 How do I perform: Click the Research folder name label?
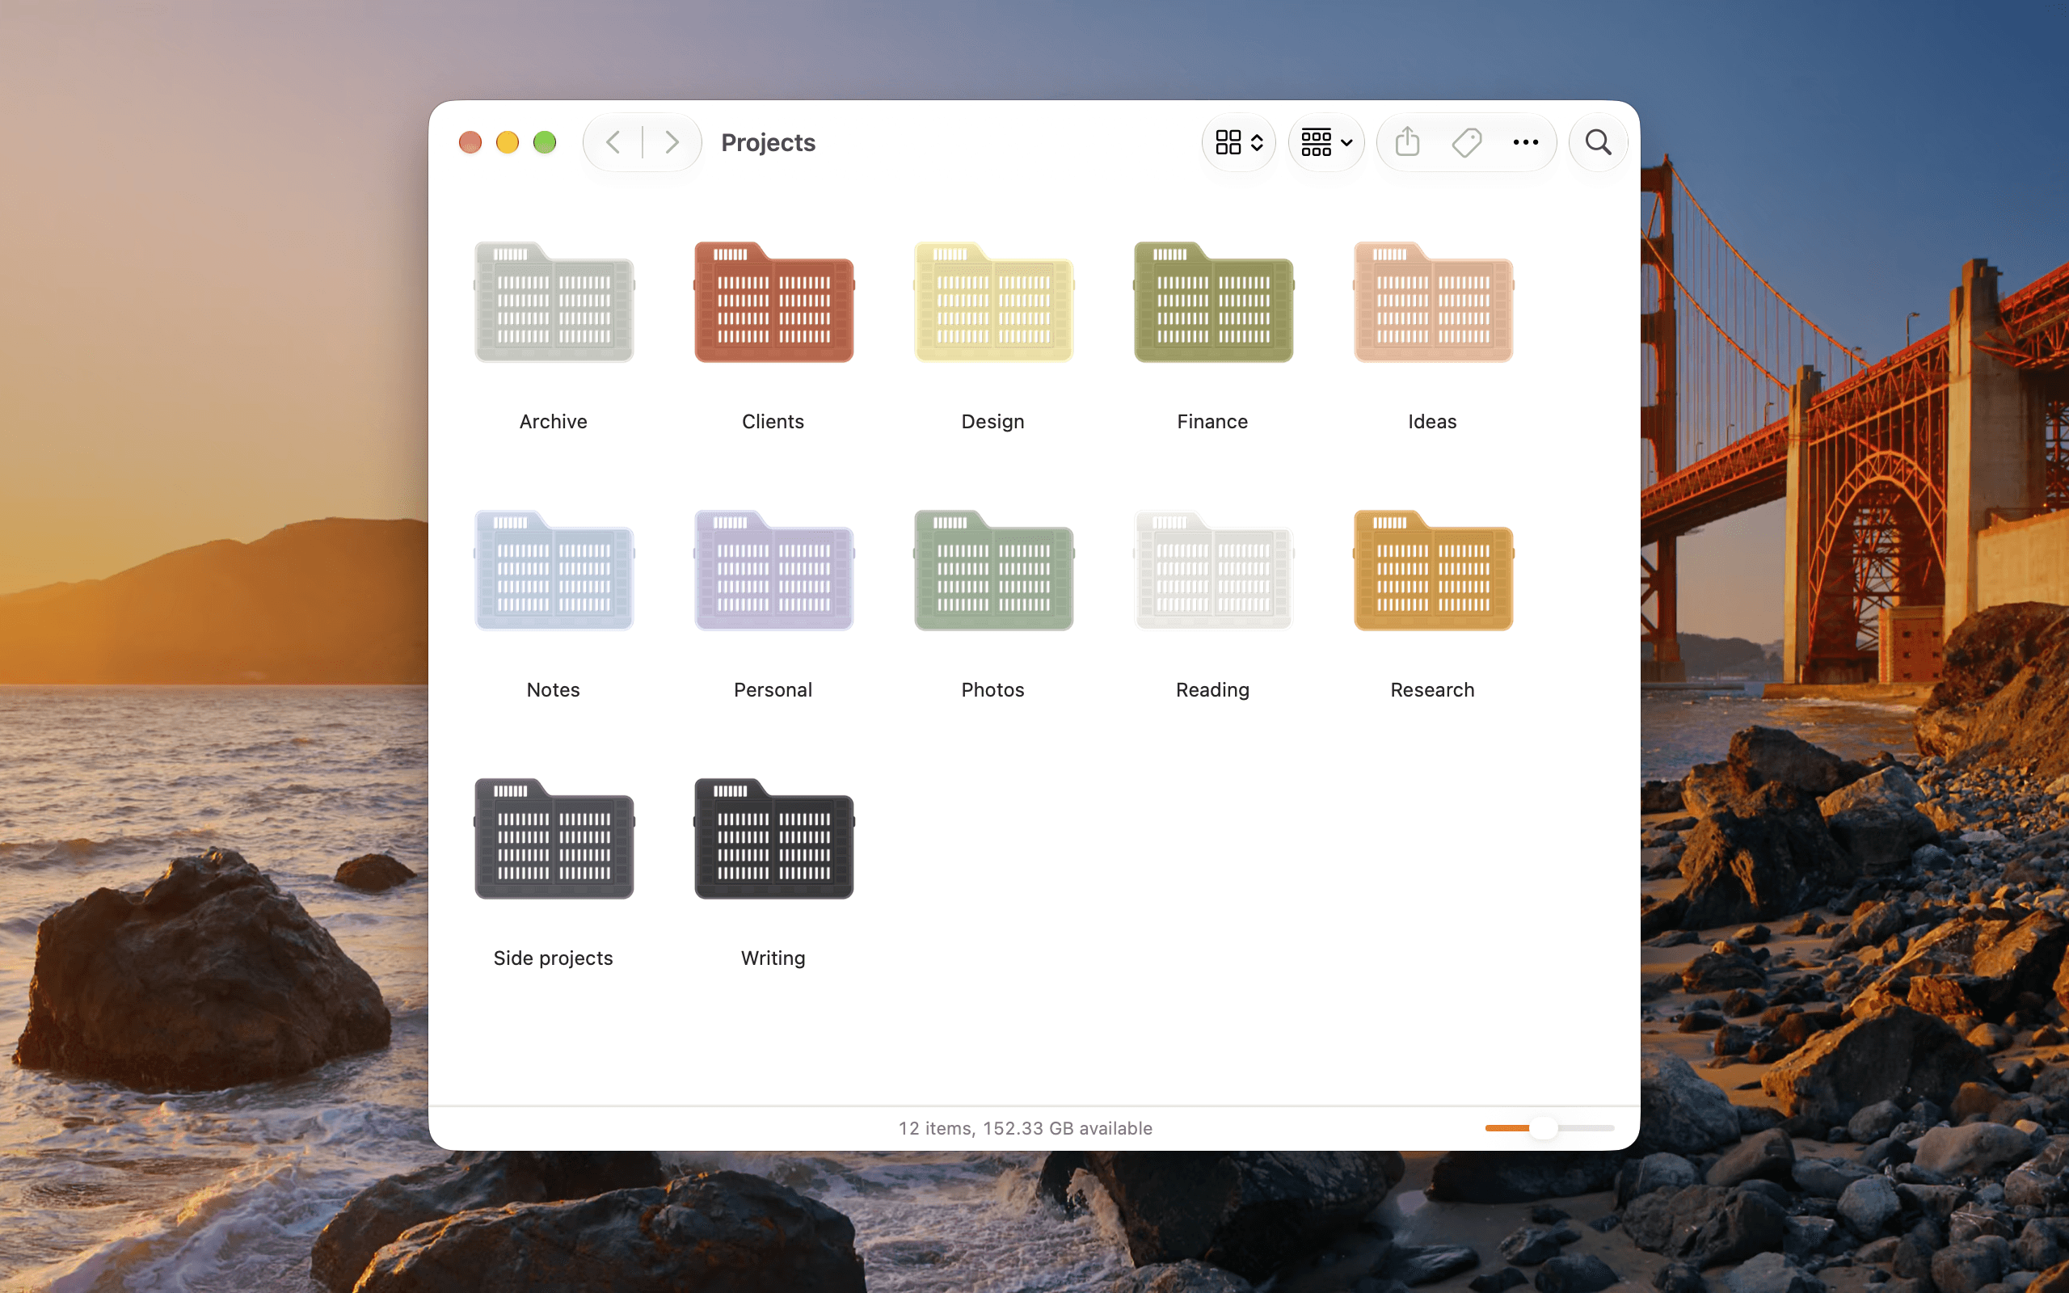(1432, 690)
